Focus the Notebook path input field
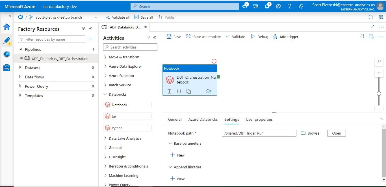Image resolution: width=386 pixels, height=187 pixels. 259,133
